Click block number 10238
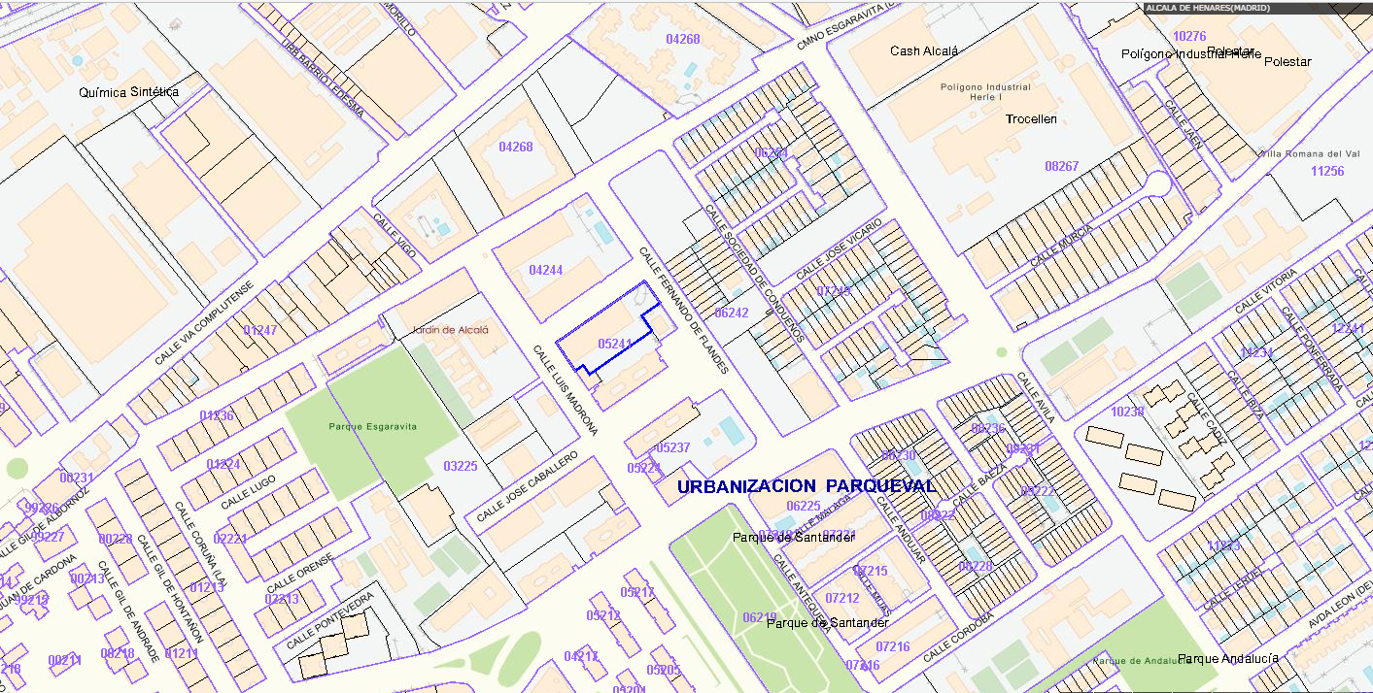The width and height of the screenshot is (1373, 693). click(x=1127, y=412)
